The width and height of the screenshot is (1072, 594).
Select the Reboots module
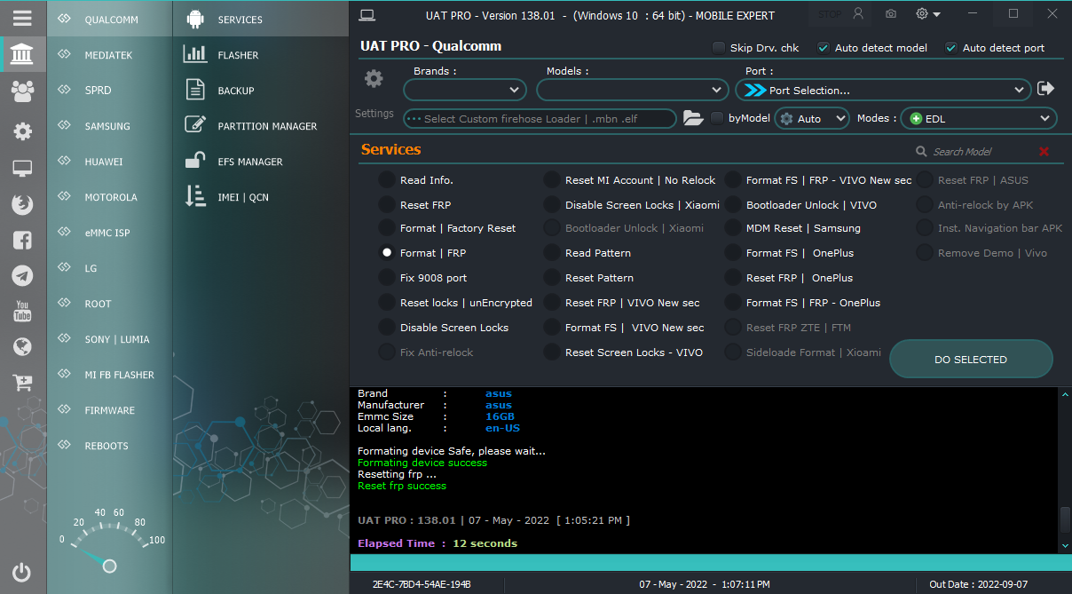click(x=110, y=446)
